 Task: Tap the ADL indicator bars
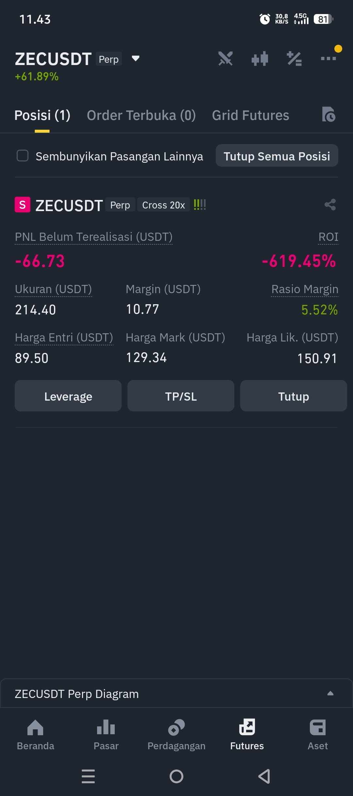(200, 205)
